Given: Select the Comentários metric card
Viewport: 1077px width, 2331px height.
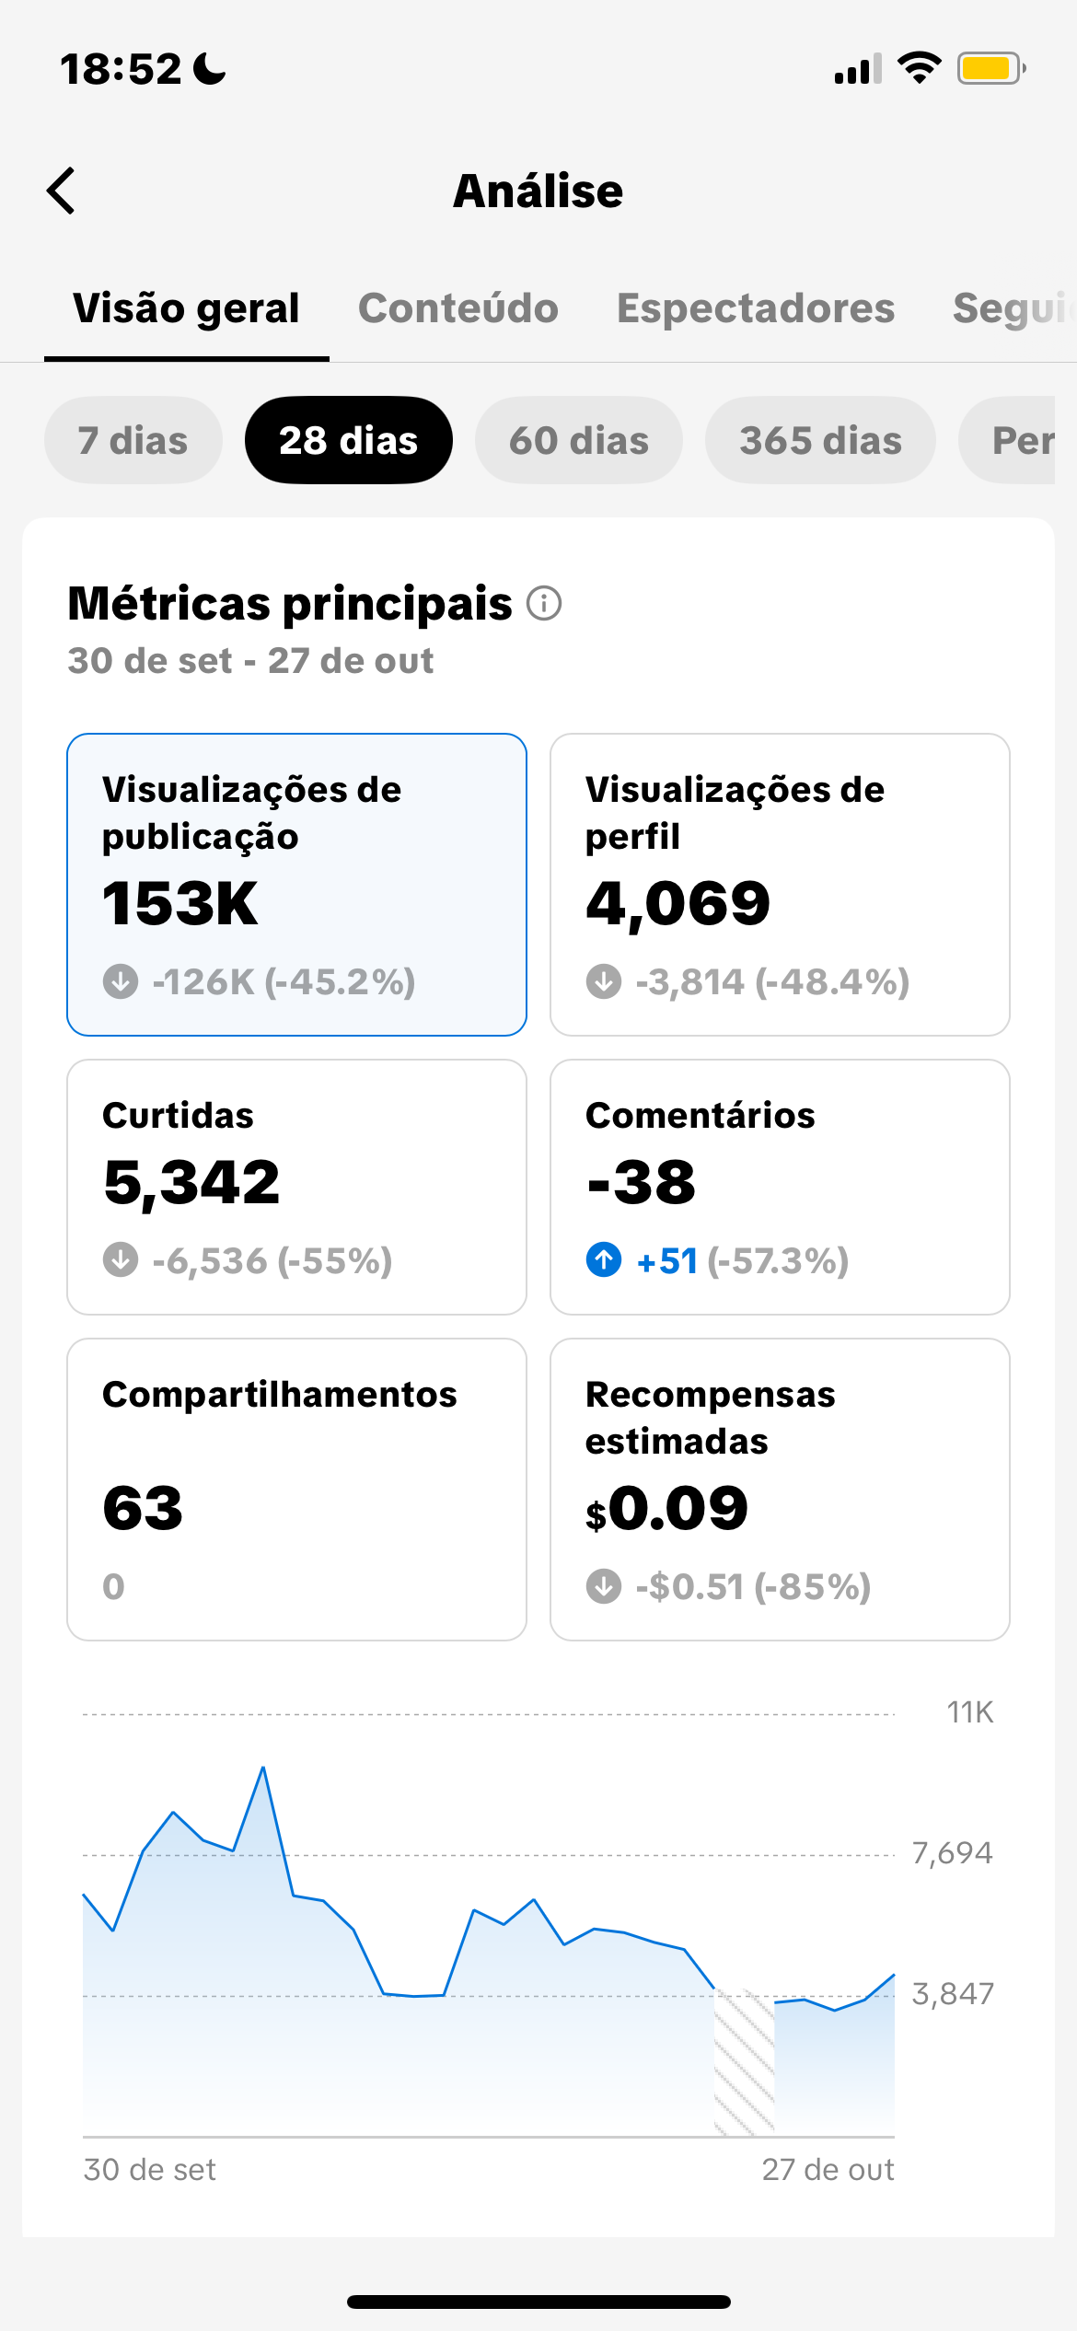Looking at the screenshot, I should click(x=780, y=1187).
